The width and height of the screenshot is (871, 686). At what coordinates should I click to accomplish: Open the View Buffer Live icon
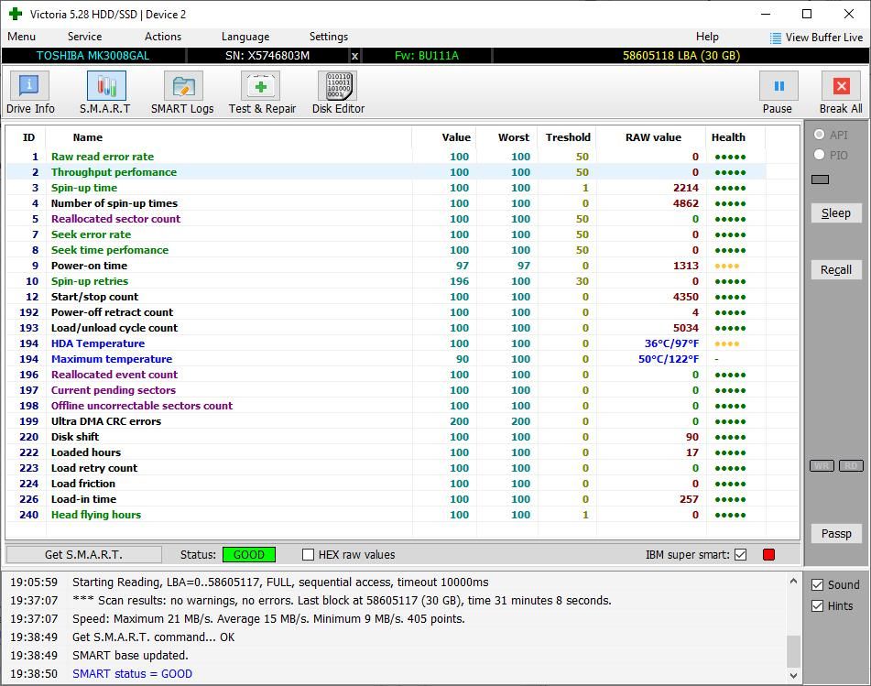point(776,38)
